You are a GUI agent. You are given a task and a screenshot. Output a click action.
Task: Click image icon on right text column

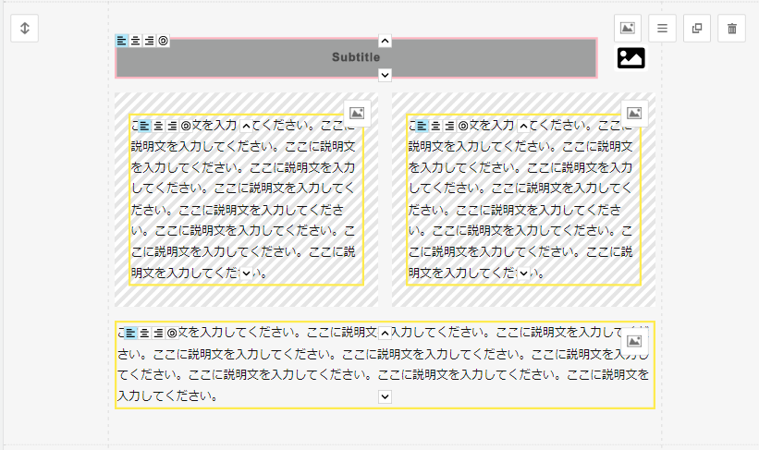tap(634, 113)
